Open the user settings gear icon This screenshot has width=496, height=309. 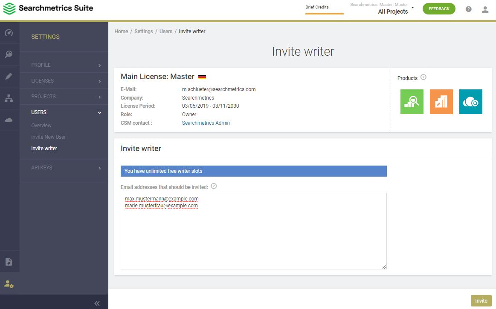9,284
